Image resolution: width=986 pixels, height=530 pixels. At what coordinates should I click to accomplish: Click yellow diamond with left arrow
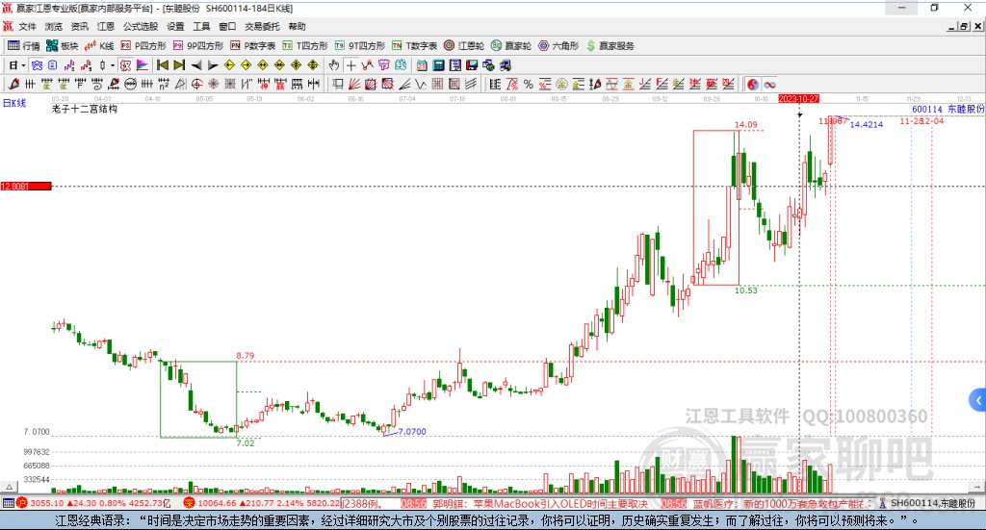pos(229,65)
